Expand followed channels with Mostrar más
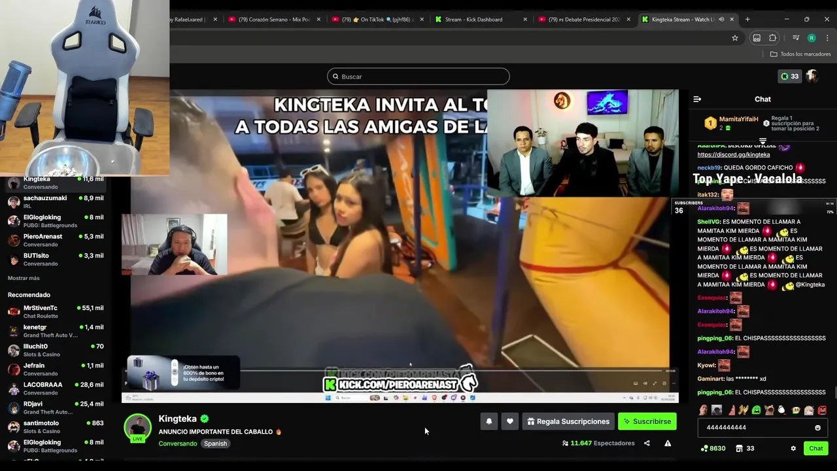 [x=24, y=278]
